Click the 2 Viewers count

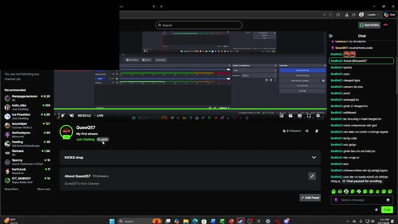[x=292, y=131]
